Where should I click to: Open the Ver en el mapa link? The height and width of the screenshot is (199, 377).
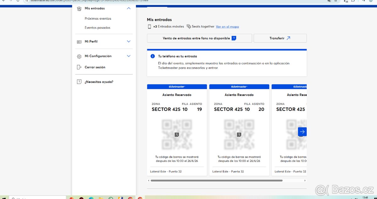click(227, 27)
